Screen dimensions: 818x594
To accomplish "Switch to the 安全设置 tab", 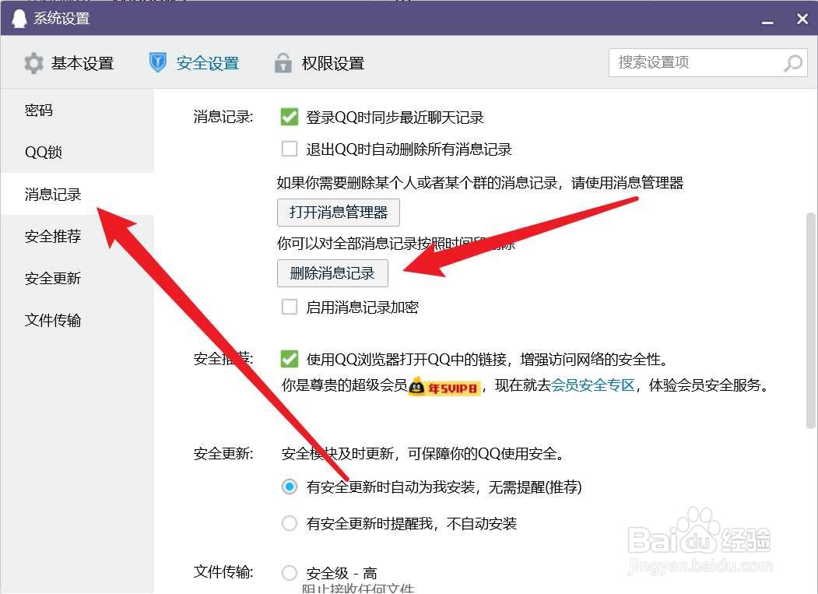I will click(x=194, y=63).
